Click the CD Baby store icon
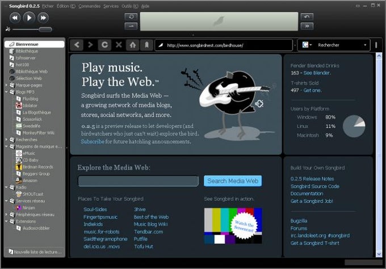Image resolution: width=386 pixels, height=269 pixels. 19,160
